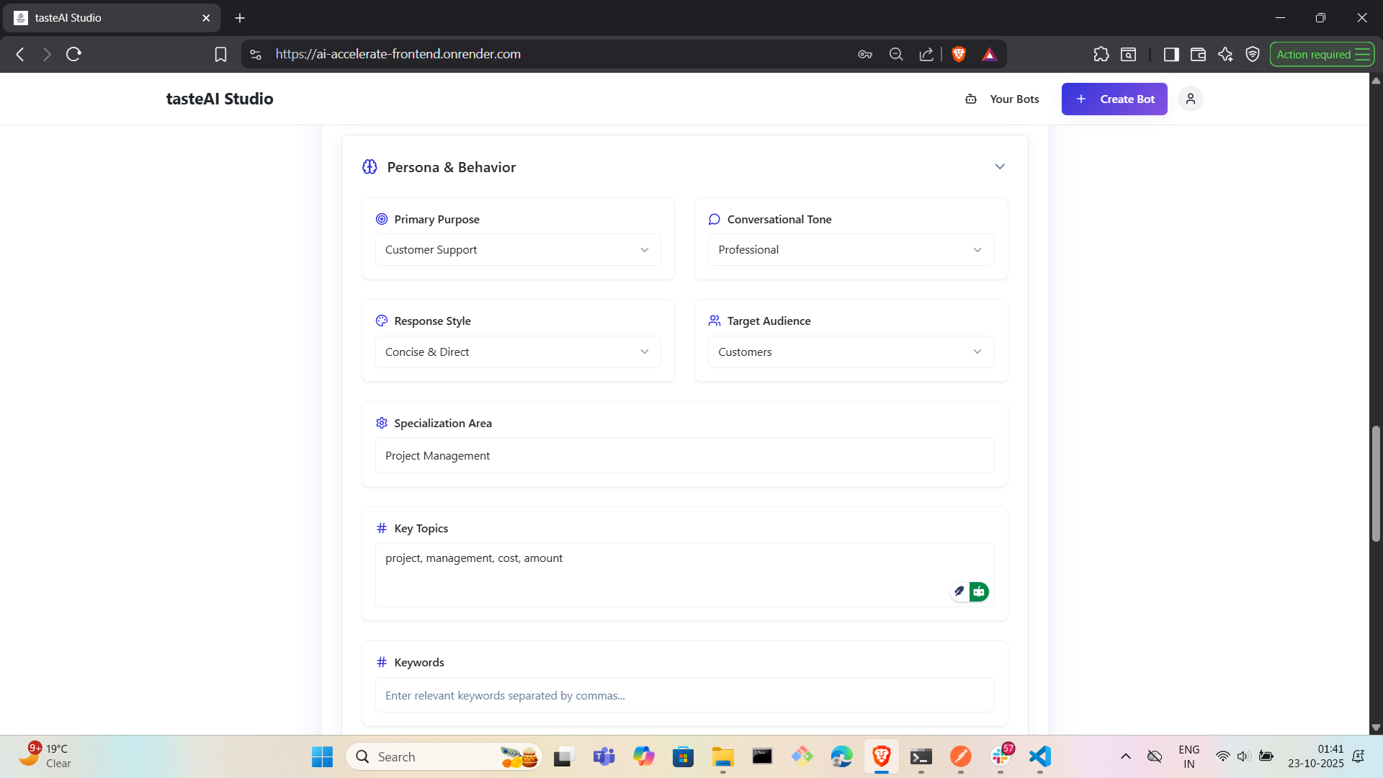This screenshot has height=778, width=1383.
Task: Open Visual Studio Code from the taskbar
Action: click(x=1039, y=756)
